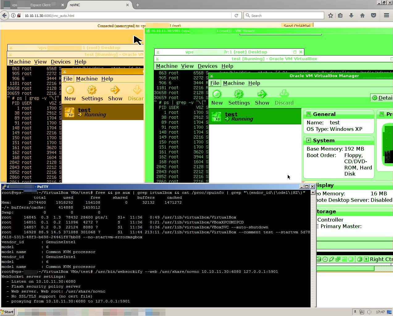Open Firefox downloads arrow icon

(x=351, y=15)
